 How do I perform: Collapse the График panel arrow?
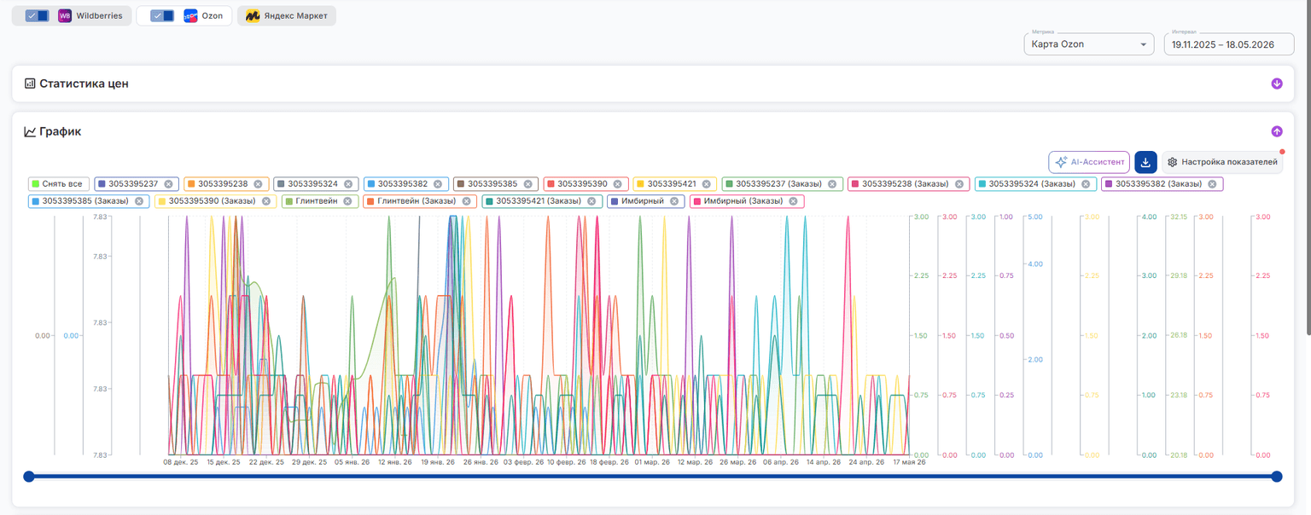1277,131
